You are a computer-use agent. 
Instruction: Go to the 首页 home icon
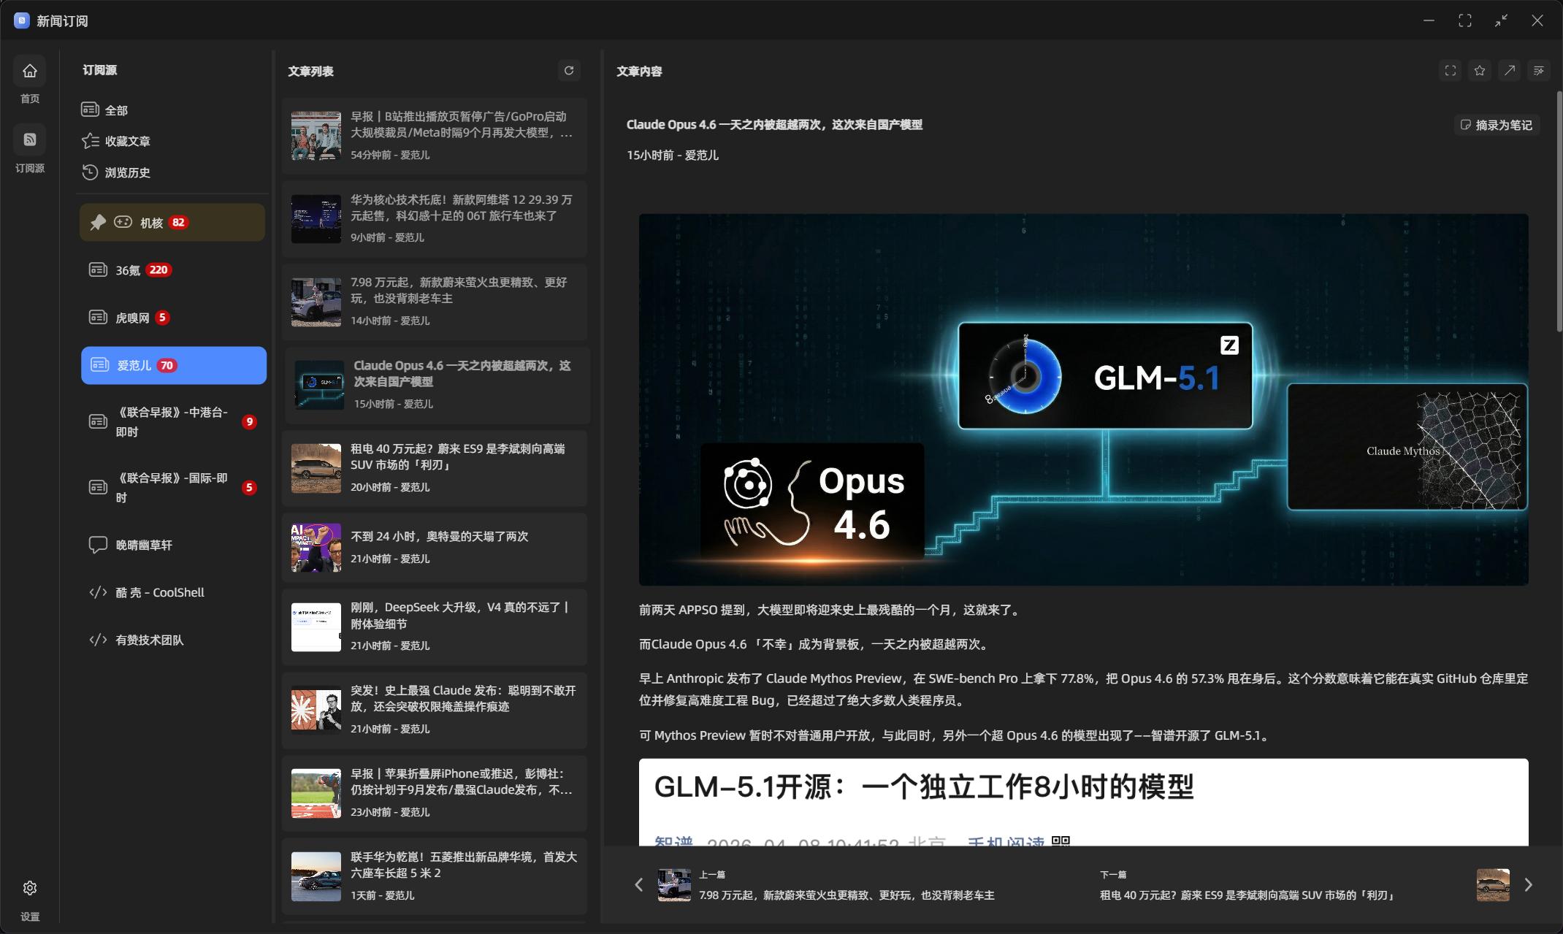[x=30, y=71]
